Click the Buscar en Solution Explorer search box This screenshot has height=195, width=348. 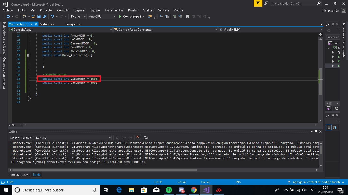click(x=332, y=37)
